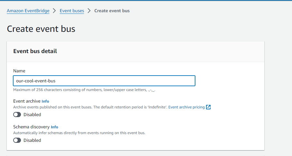
Task: Click the Name field label
Action: [19, 71]
